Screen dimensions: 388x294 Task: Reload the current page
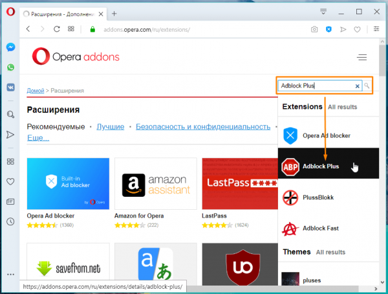pos(57,29)
